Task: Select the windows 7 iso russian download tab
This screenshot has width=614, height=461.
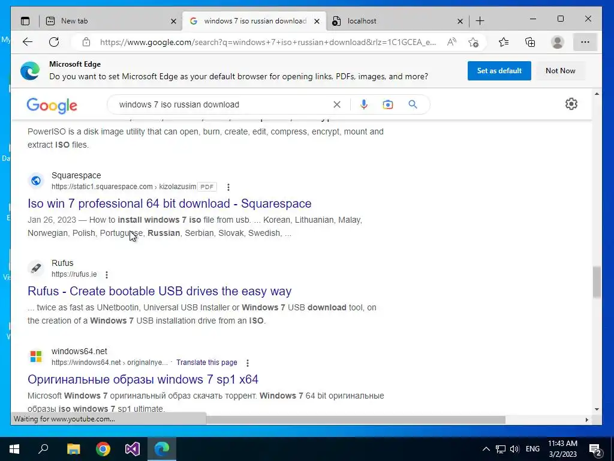Action: point(255,21)
